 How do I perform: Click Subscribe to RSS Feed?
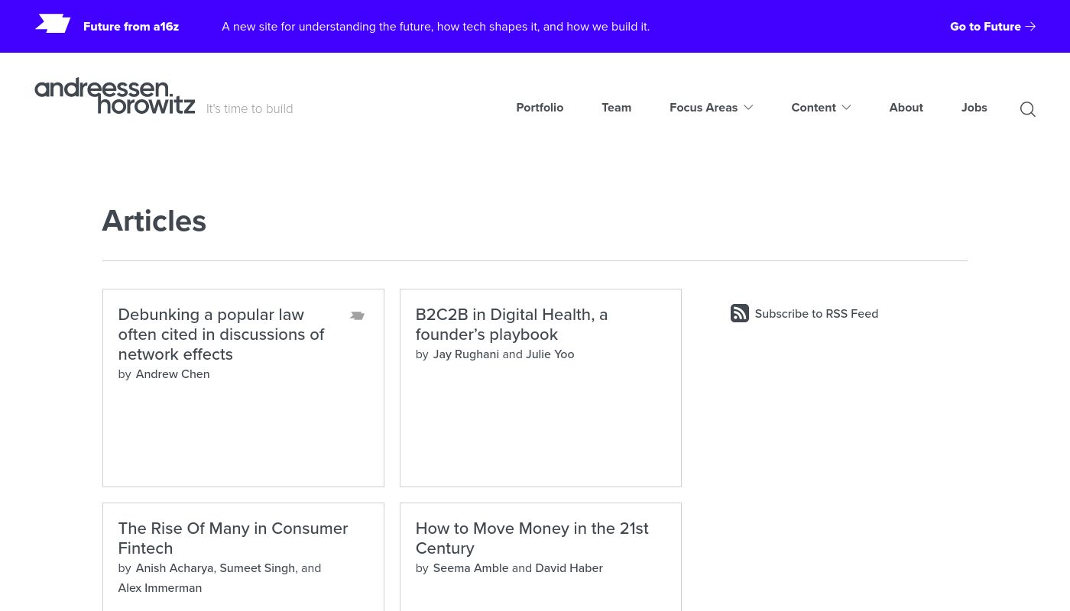point(816,313)
